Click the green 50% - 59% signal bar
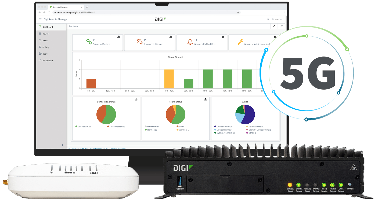378x202 pixels. tap(188, 83)
